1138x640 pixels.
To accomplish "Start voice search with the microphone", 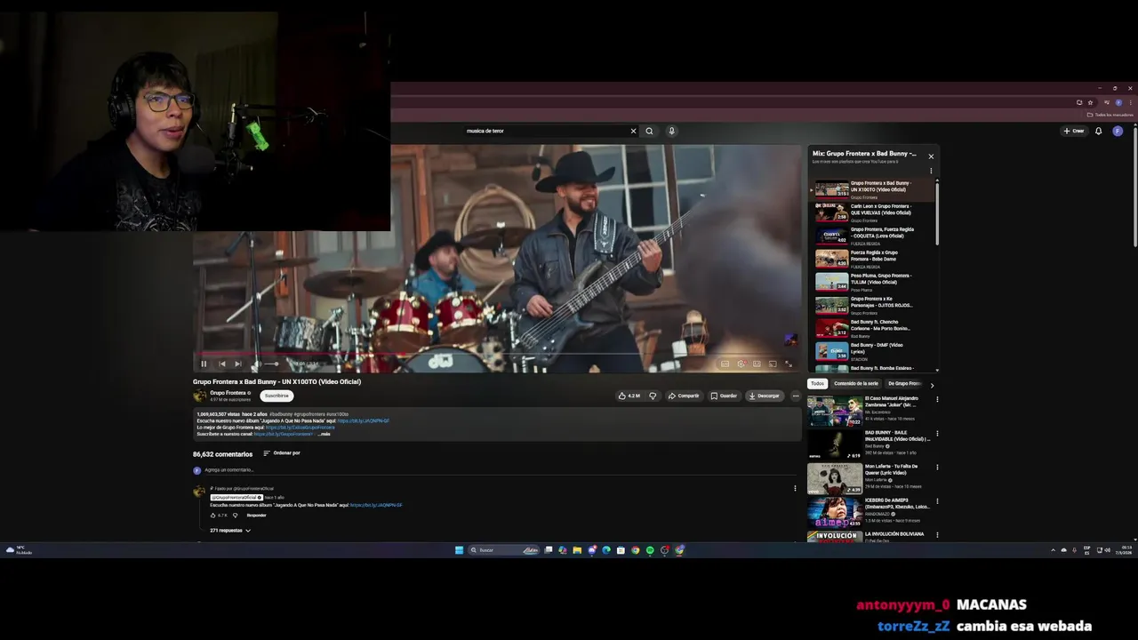I will 671,131.
